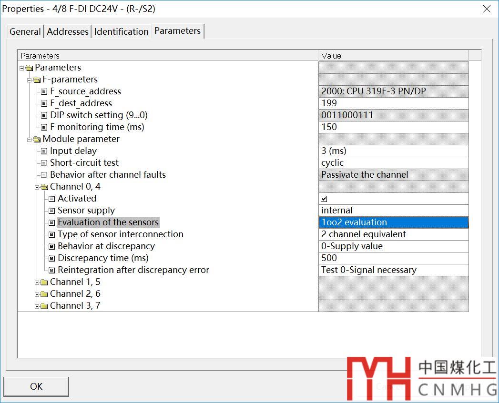The width and height of the screenshot is (499, 403).
Task: Click the folder icon for Channel 1, 5
Action: 44,282
